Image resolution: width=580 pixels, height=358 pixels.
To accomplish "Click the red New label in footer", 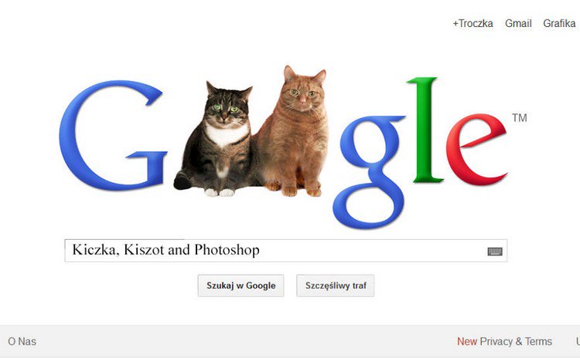I will point(467,341).
